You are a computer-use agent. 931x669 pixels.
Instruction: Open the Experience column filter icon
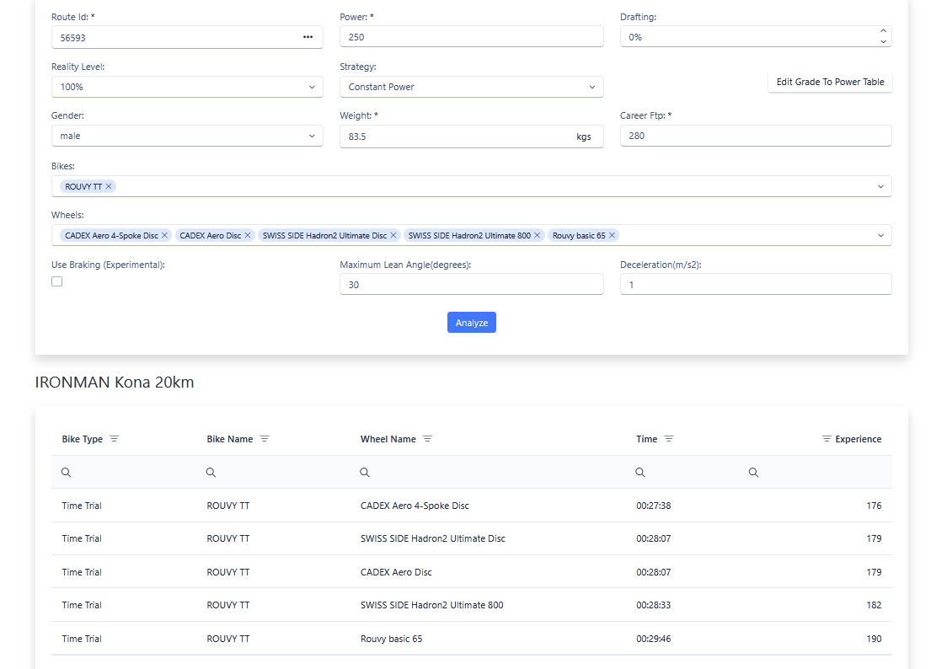[x=827, y=439]
